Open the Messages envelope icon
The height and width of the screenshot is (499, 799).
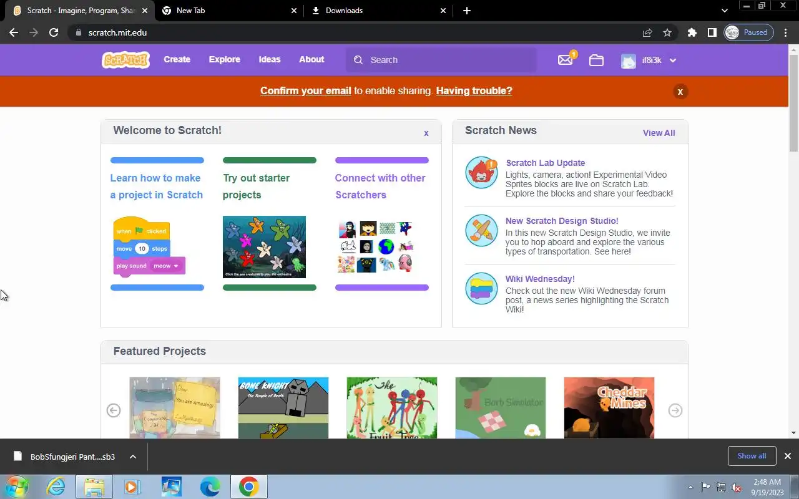[566, 60]
